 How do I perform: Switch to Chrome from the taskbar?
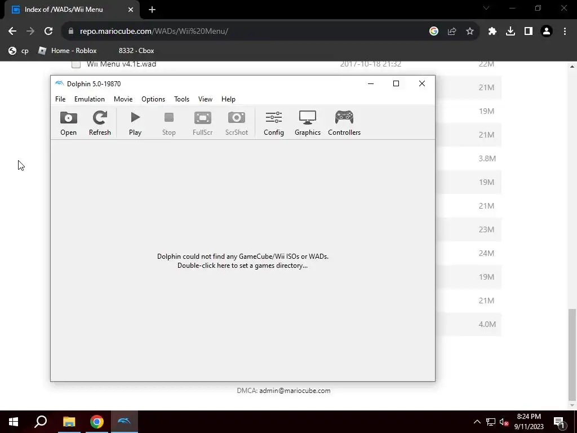tap(97, 422)
